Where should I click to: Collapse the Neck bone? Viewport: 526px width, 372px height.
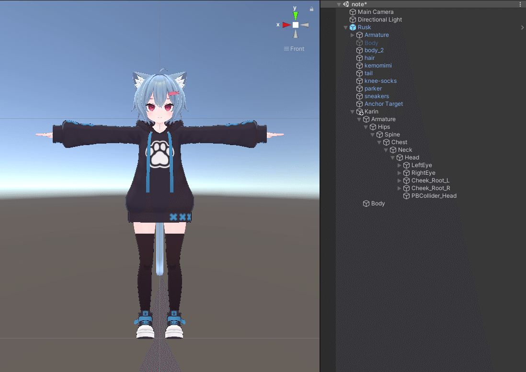386,150
